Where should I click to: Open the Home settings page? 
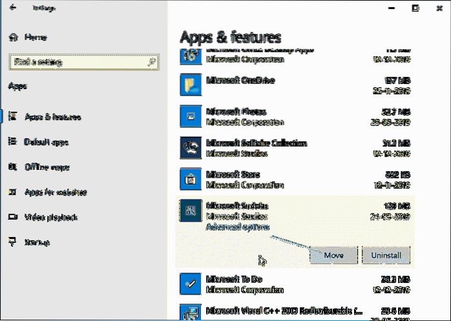pos(28,37)
